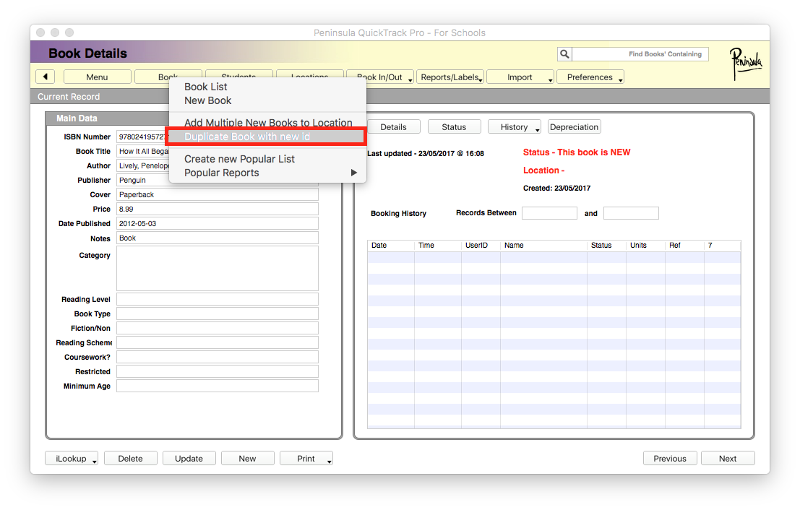Open the Import dropdown button
The width and height of the screenshot is (800, 510).
click(x=520, y=77)
